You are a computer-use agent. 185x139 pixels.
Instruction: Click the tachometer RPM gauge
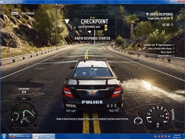coord(158,115)
